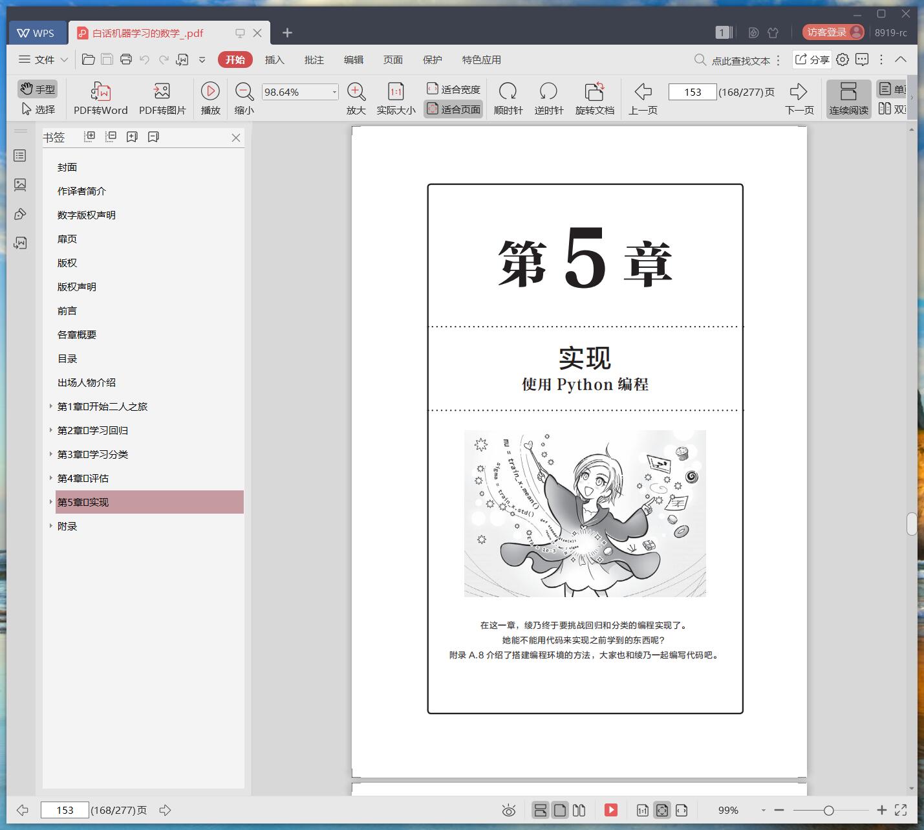Image resolution: width=924 pixels, height=830 pixels.
Task: Toggle 适合页面 fit page mode
Action: (x=453, y=109)
